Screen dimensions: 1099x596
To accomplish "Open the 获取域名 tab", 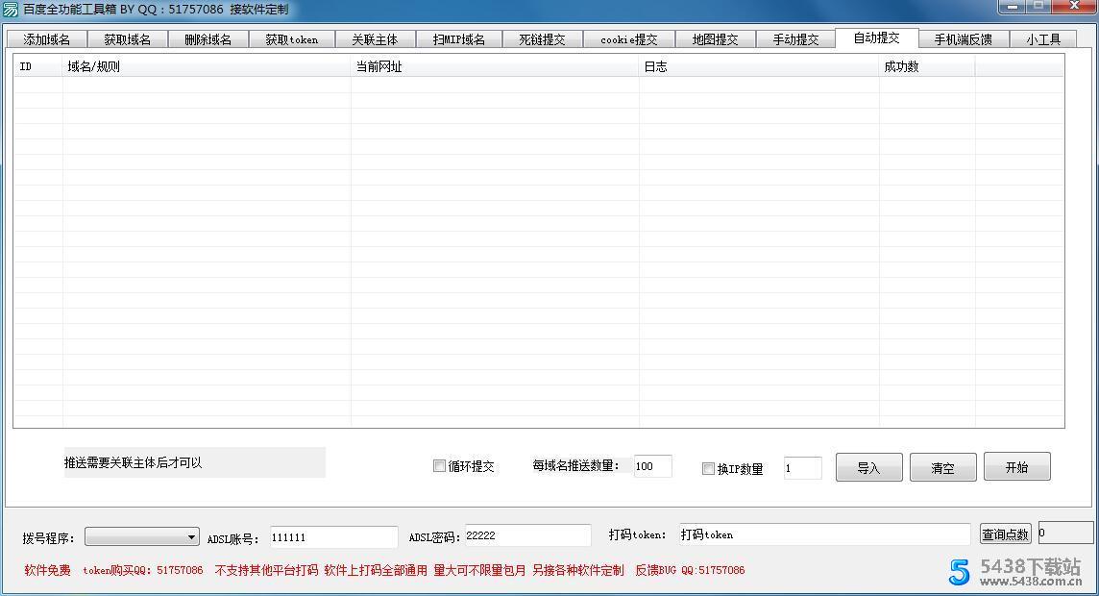I will coord(127,39).
